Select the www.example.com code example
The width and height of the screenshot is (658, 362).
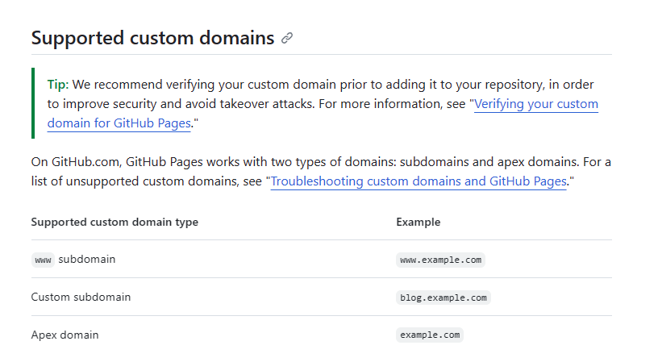(x=440, y=260)
